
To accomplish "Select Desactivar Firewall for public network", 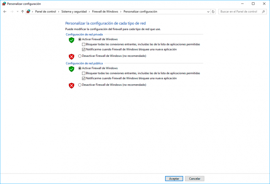I will 112,85.
